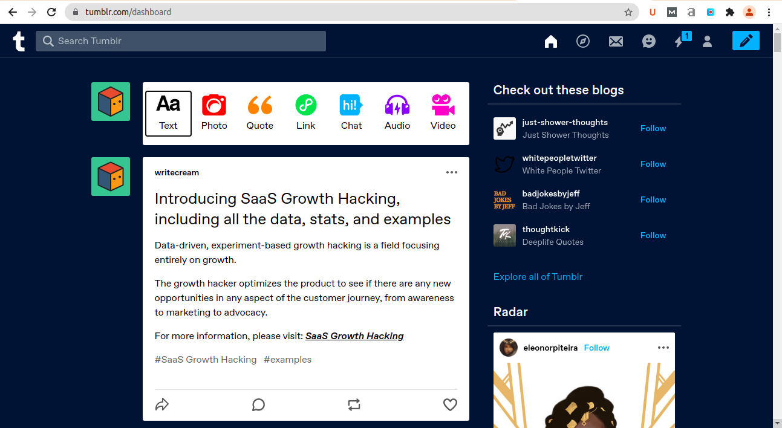The height and width of the screenshot is (428, 782).
Task: Like the writecream post with heart
Action: pyautogui.click(x=450, y=404)
